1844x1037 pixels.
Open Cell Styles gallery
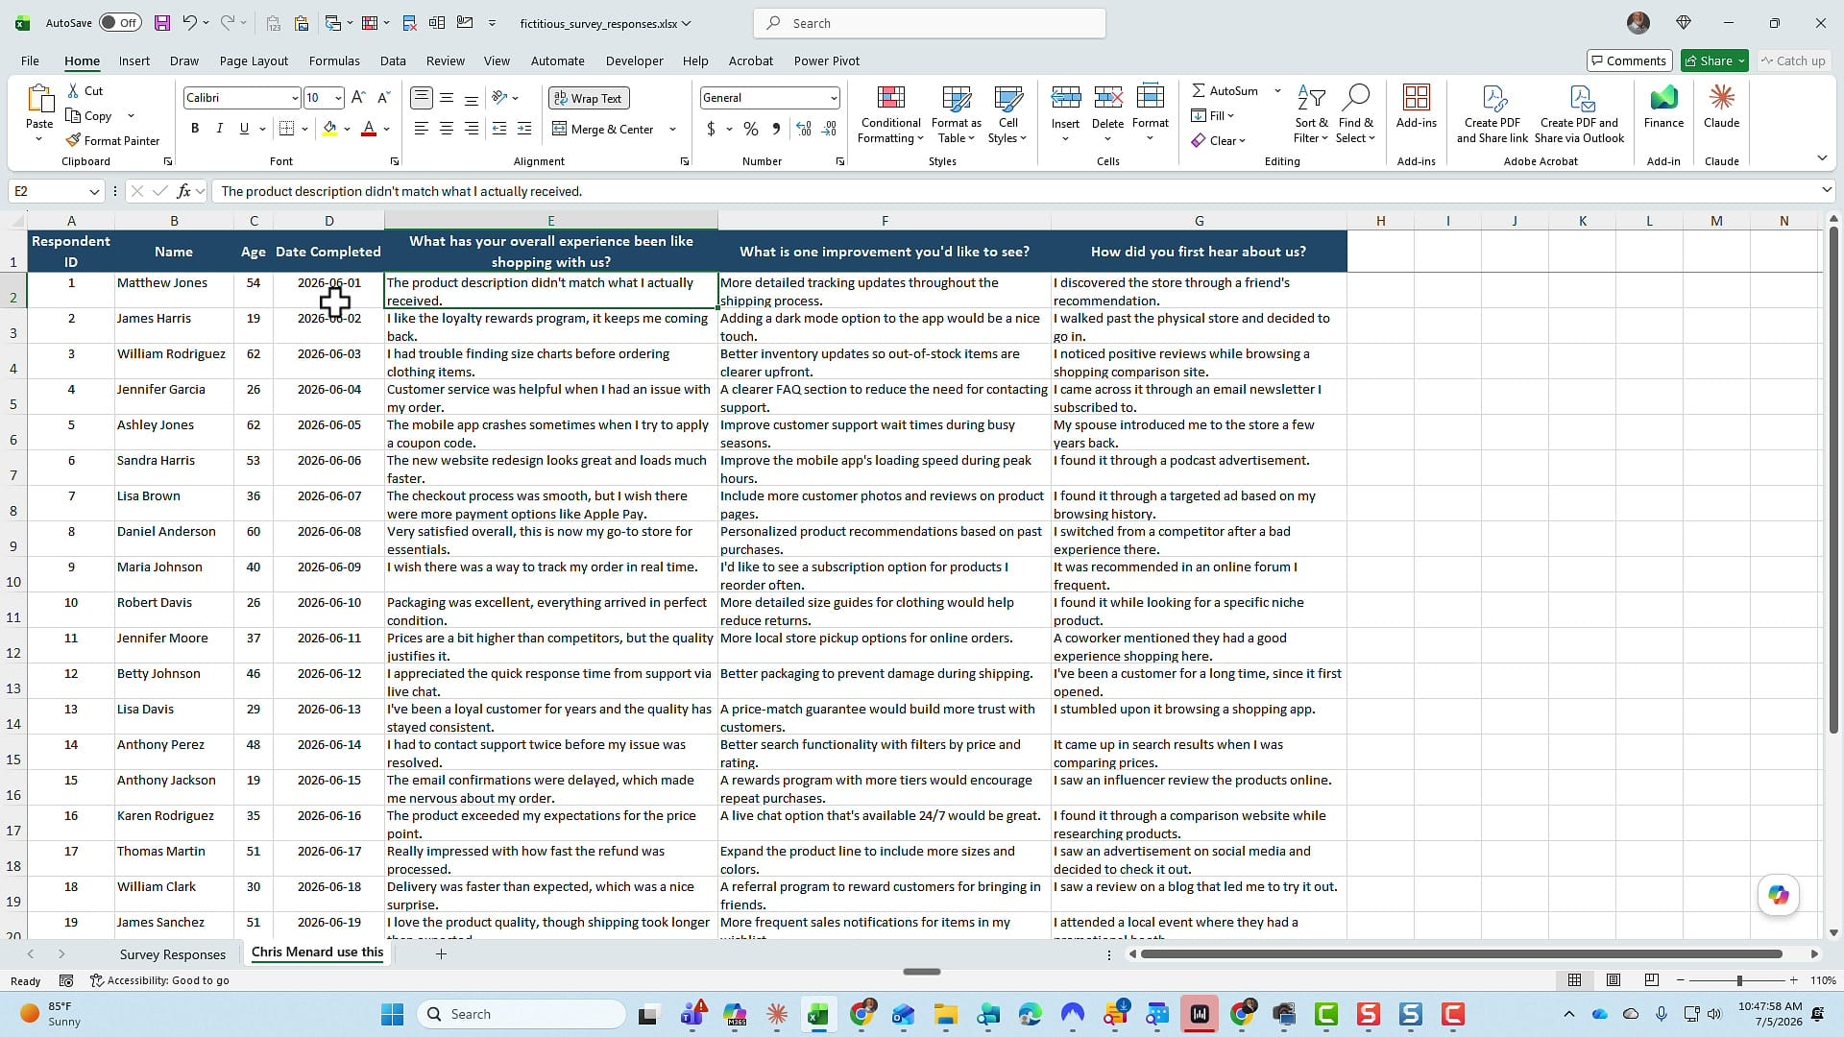click(1007, 115)
